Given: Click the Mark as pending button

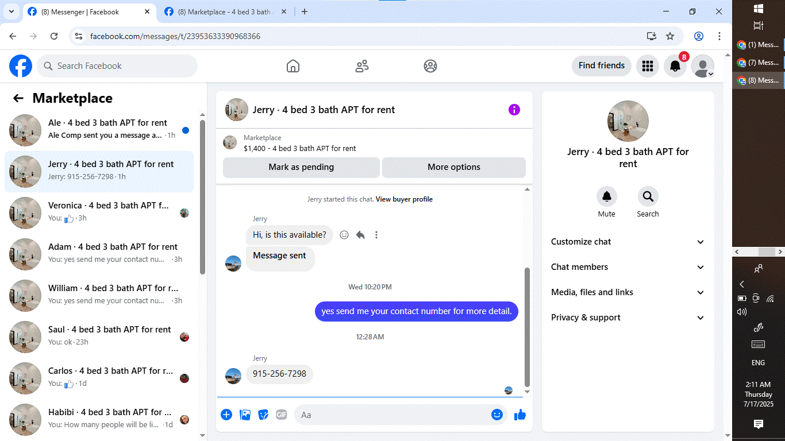Looking at the screenshot, I should (x=301, y=167).
